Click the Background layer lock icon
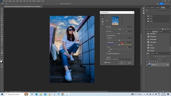Screen dimensions: 171x96 (x=168, y=65)
